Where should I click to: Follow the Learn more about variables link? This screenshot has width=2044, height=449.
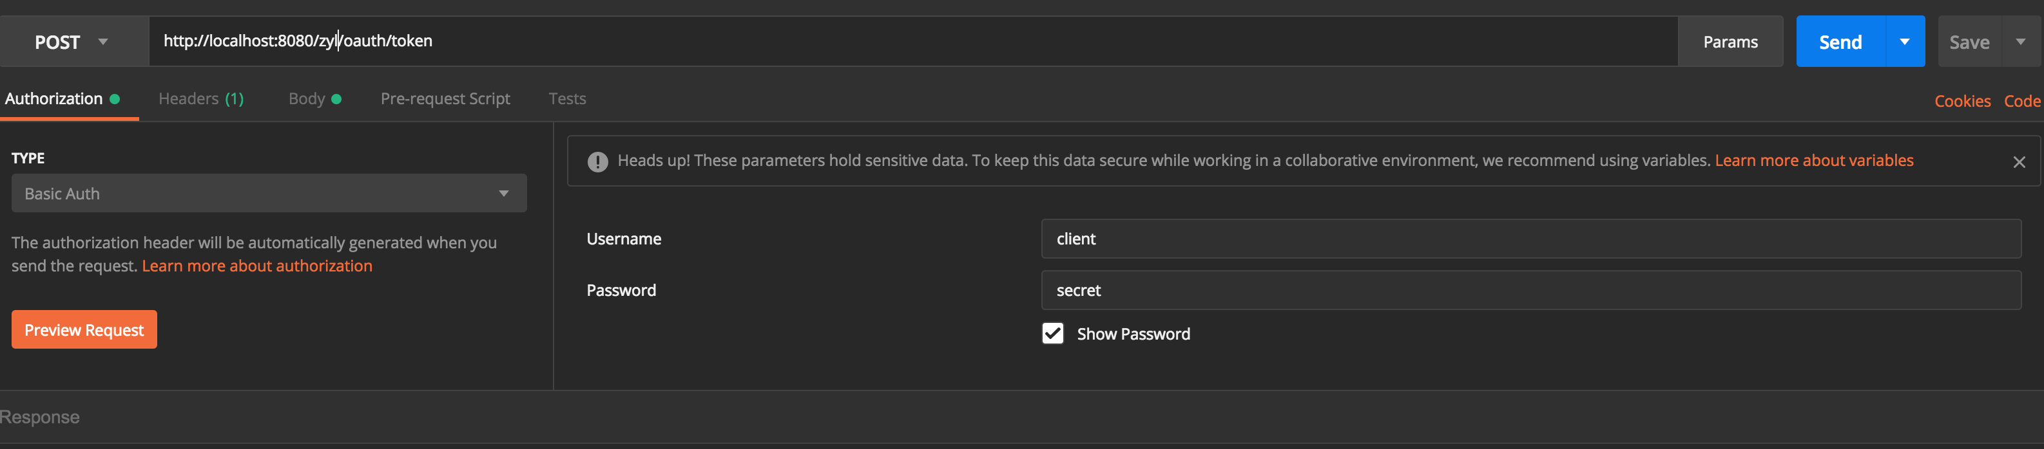(1813, 161)
